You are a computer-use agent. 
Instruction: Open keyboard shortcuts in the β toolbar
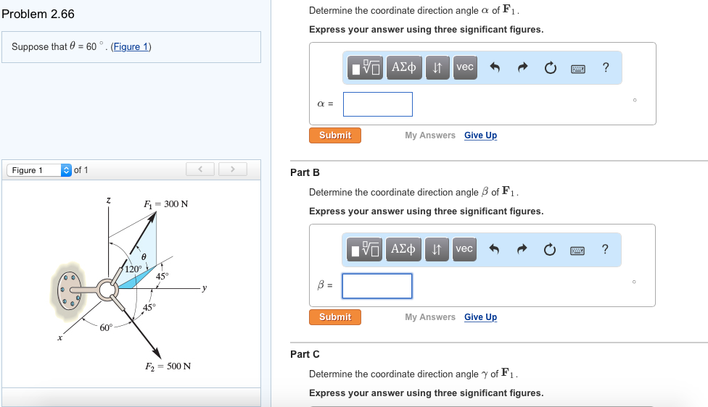pyautogui.click(x=578, y=250)
